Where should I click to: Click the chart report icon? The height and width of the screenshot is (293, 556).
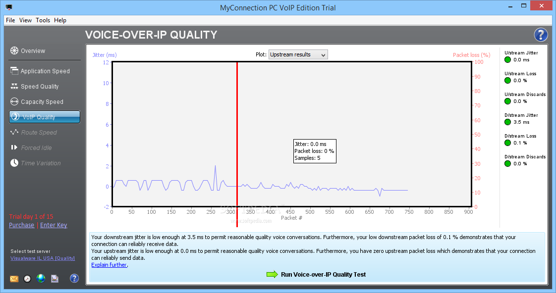(55, 279)
